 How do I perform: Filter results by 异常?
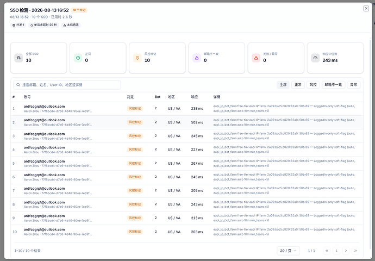pyautogui.click(x=353, y=85)
